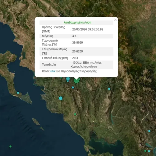
Task: Click the Αναθεωρημένη Λύση popup header
Action: 77,22
